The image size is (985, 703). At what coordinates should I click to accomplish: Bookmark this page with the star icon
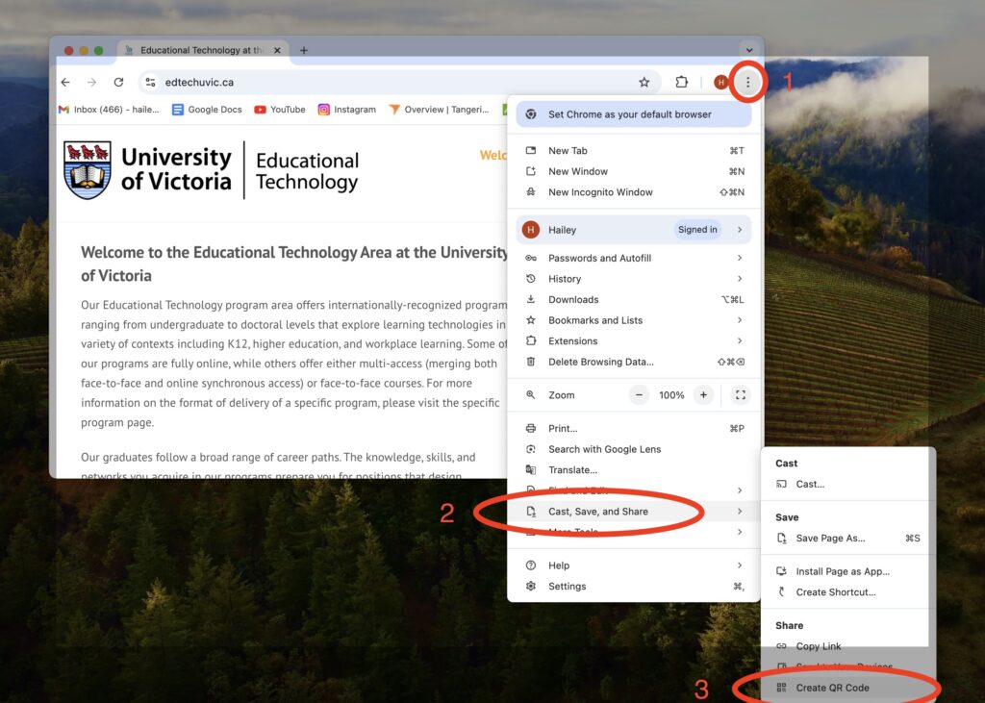(x=644, y=83)
